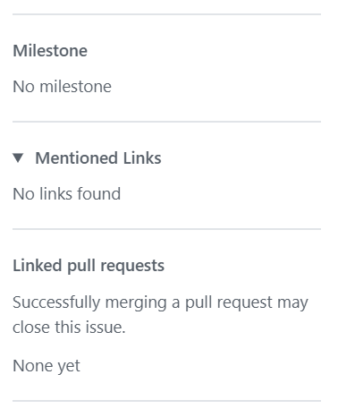Select the 'No milestone' text
The height and width of the screenshot is (417, 338).
[62, 87]
